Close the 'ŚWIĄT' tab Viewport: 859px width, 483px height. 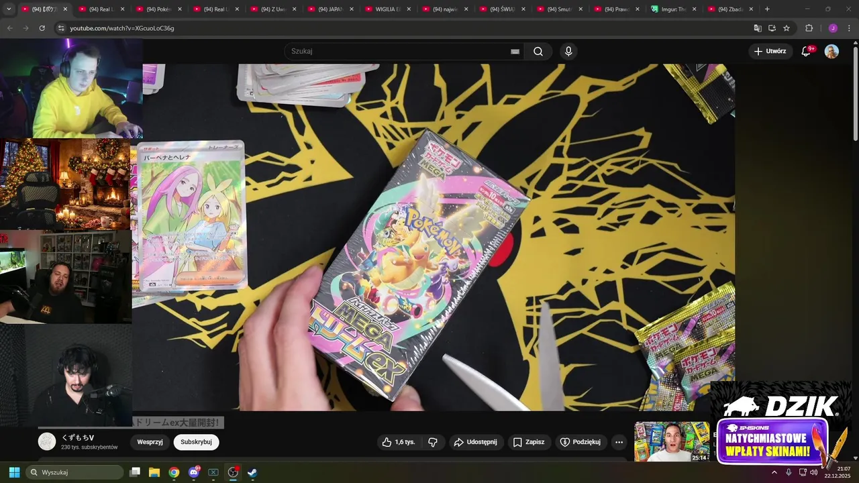pos(523,9)
